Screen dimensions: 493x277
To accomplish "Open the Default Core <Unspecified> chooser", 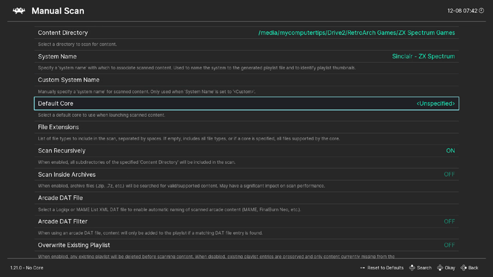I will (246, 103).
